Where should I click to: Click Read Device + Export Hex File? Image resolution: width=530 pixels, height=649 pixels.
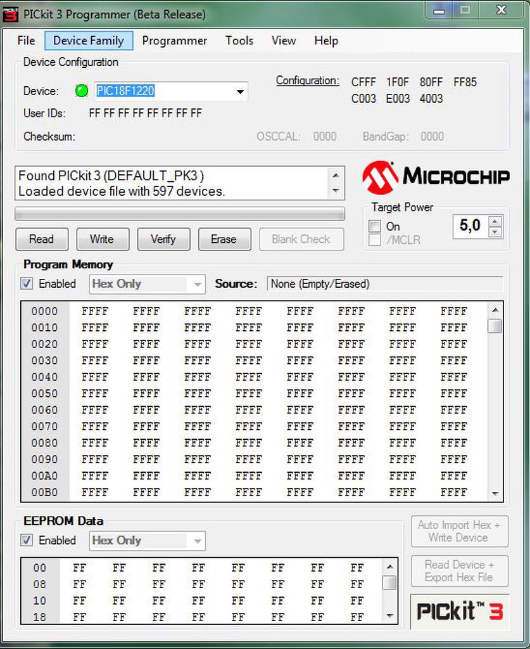459,571
